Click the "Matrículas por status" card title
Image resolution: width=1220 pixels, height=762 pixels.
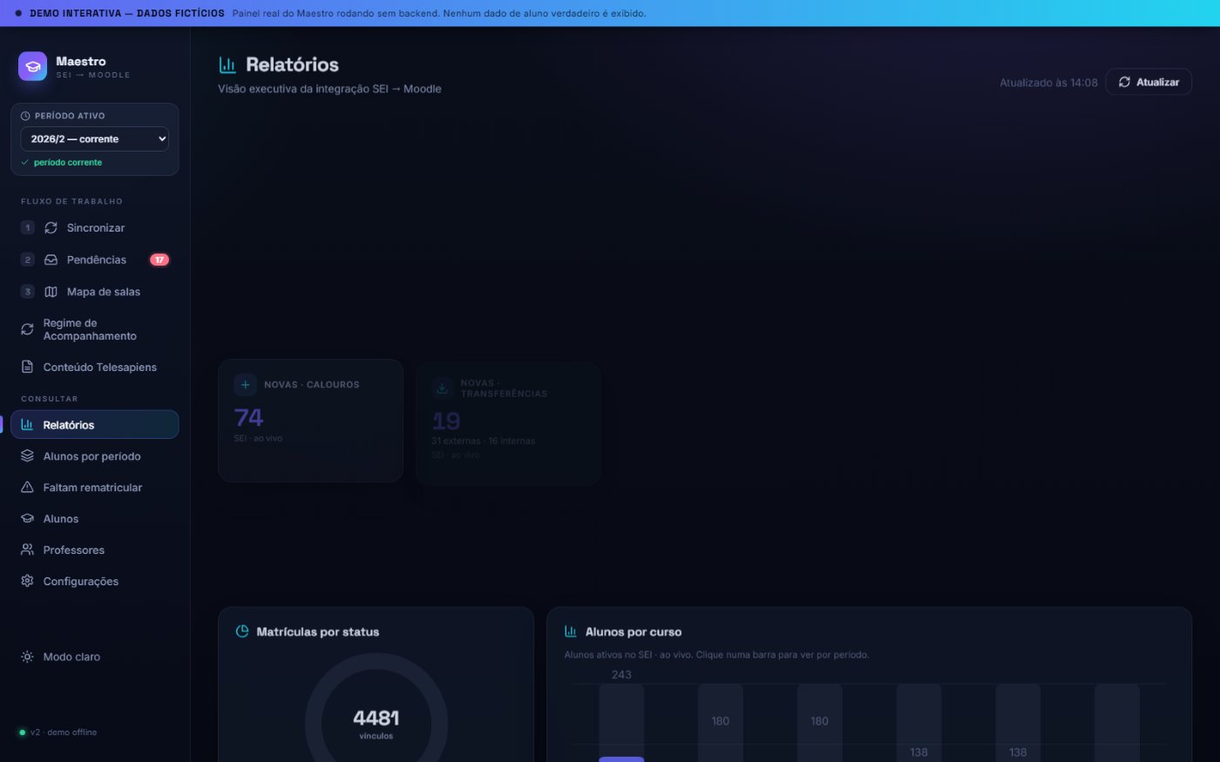318,632
